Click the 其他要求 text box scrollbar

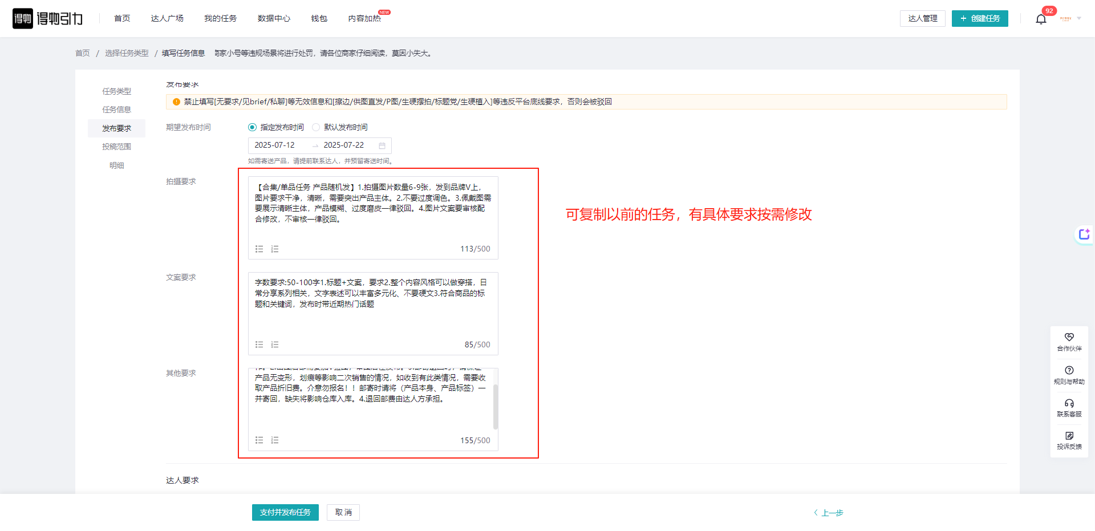point(496,406)
